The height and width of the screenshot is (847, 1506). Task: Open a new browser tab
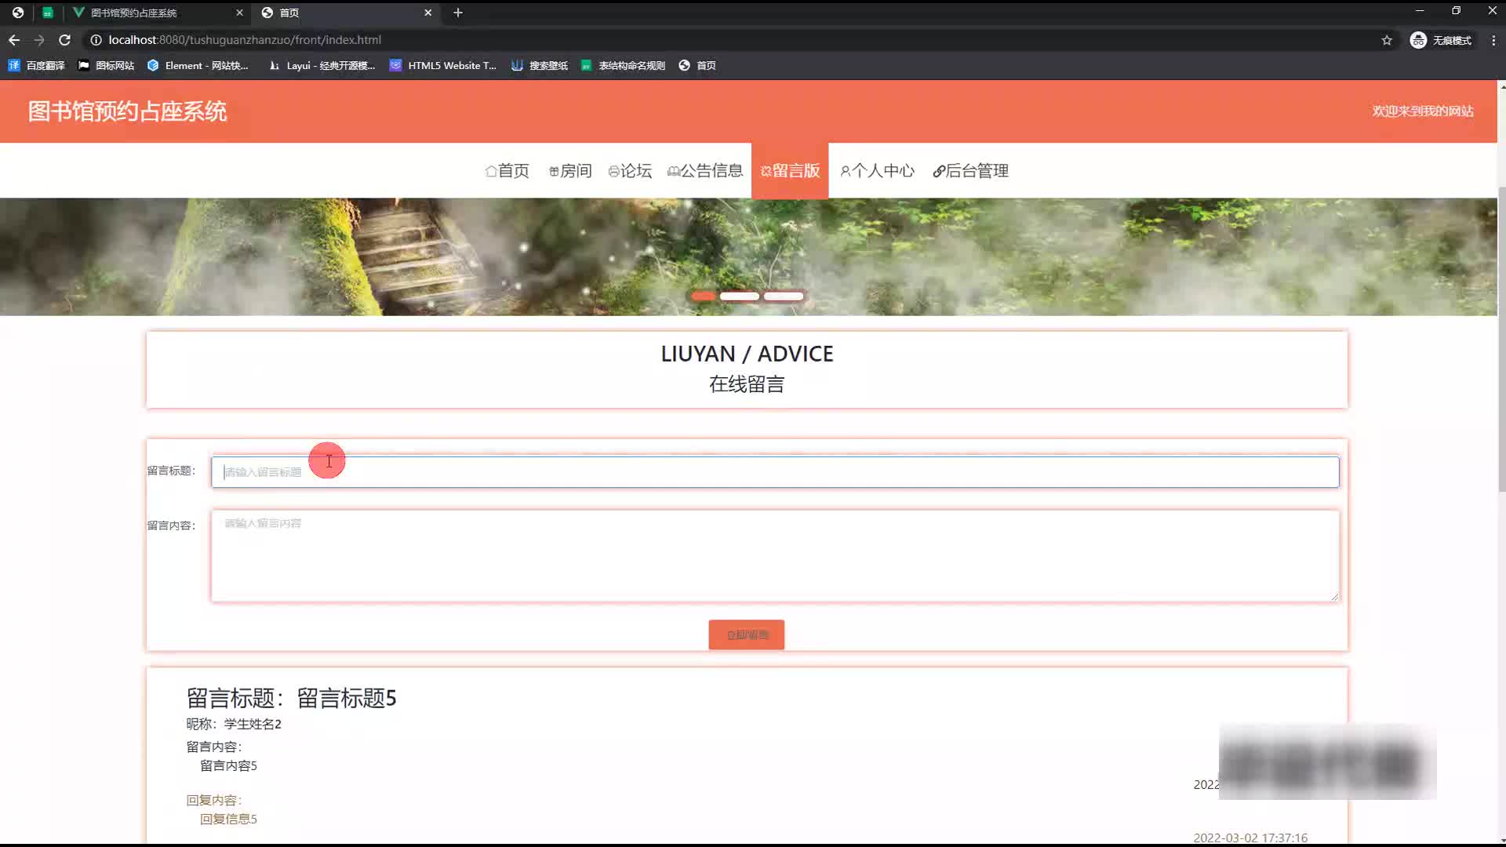pos(458,13)
